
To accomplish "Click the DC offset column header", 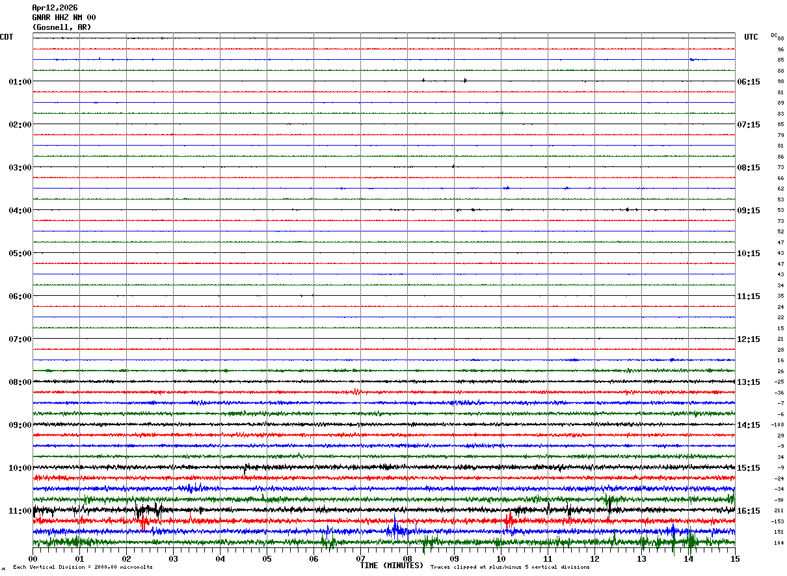I will click(774, 35).
